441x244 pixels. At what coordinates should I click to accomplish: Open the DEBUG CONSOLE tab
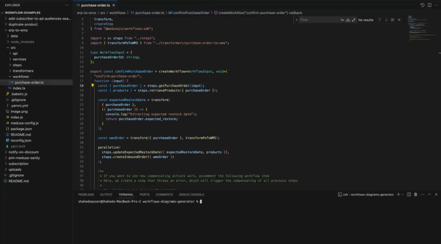tap(192, 194)
